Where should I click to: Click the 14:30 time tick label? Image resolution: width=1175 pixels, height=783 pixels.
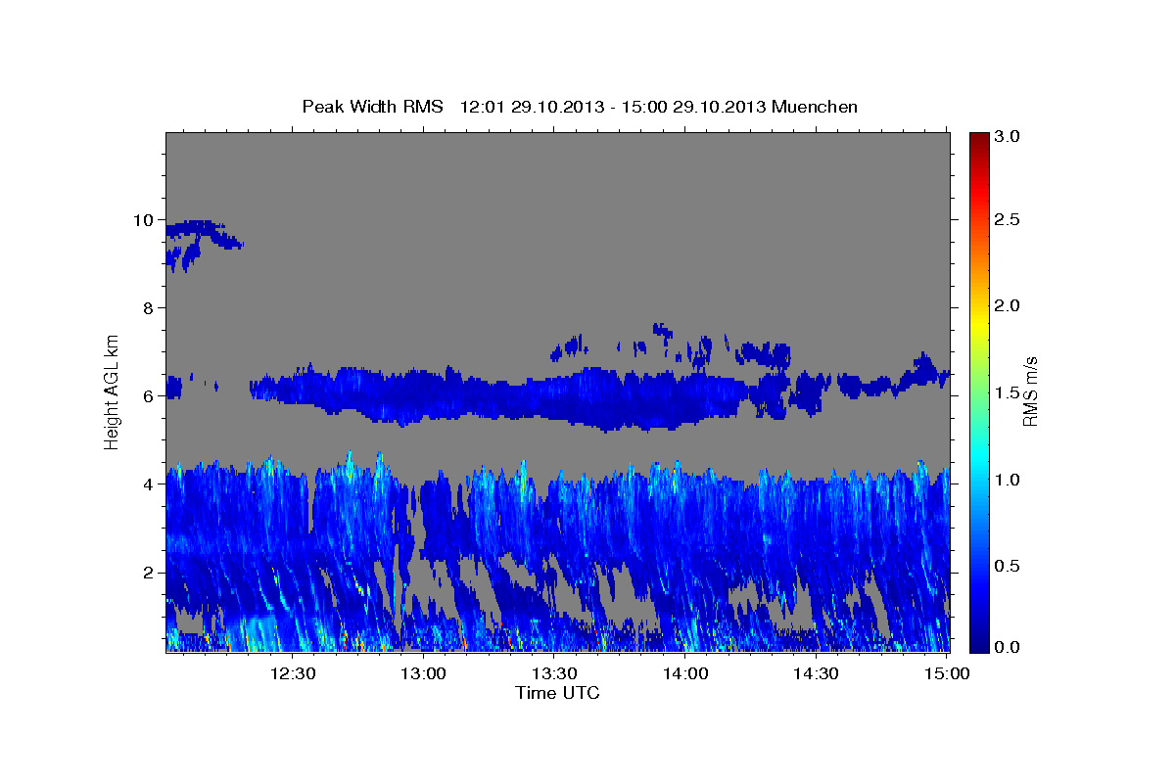815,674
